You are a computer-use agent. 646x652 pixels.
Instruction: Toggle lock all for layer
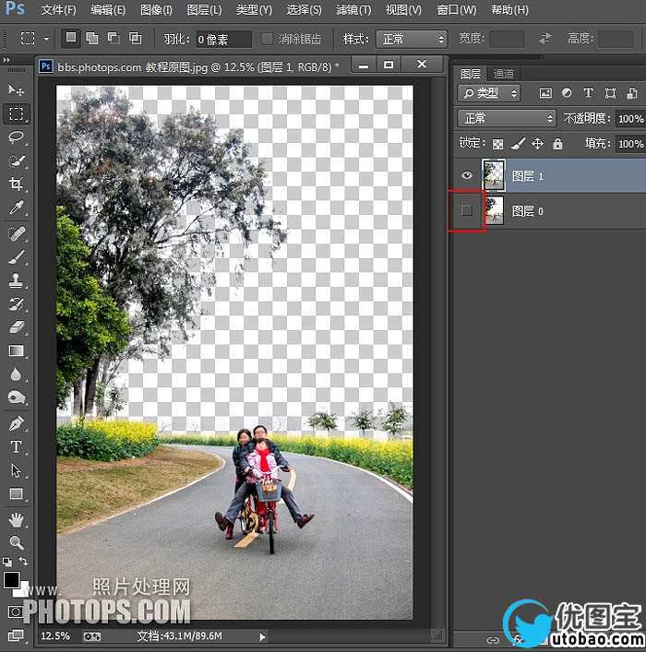(557, 144)
